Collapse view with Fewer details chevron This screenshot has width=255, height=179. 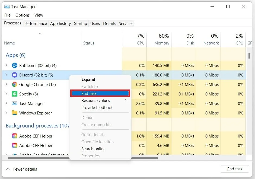click(x=8, y=169)
